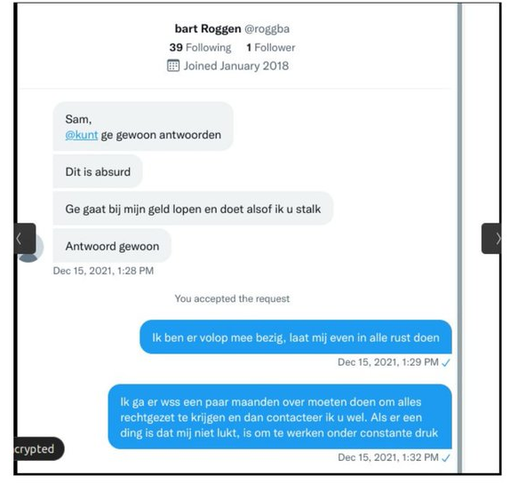View the 1 Follower list
510x483 pixels.
click(271, 47)
